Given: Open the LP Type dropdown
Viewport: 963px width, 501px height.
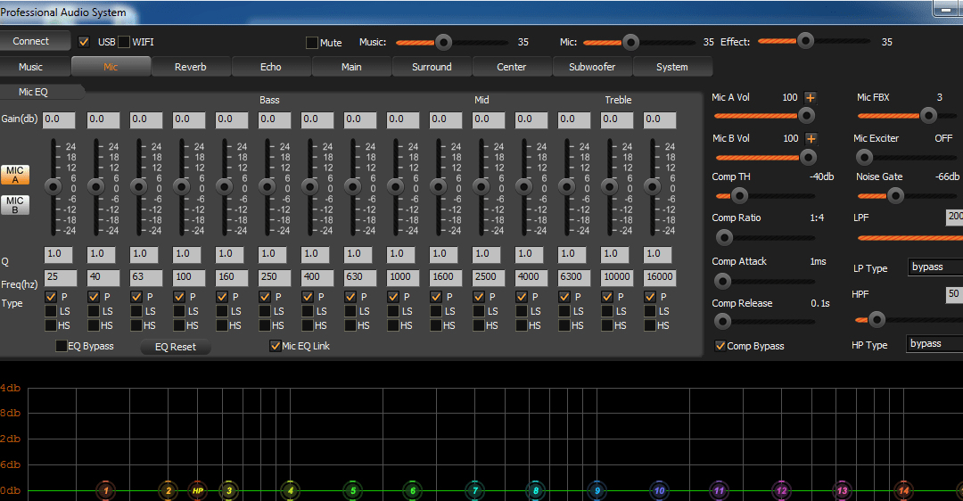Looking at the screenshot, I should click(x=934, y=267).
